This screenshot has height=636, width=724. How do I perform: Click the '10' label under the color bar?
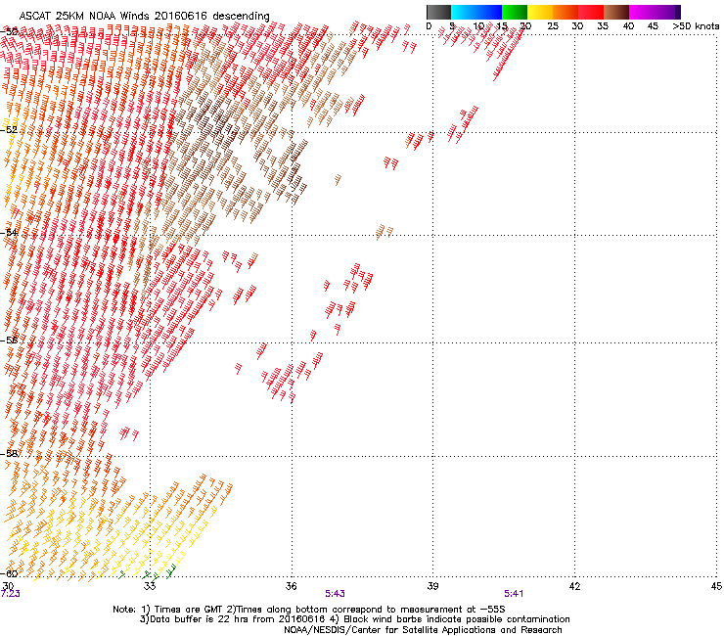click(x=478, y=26)
